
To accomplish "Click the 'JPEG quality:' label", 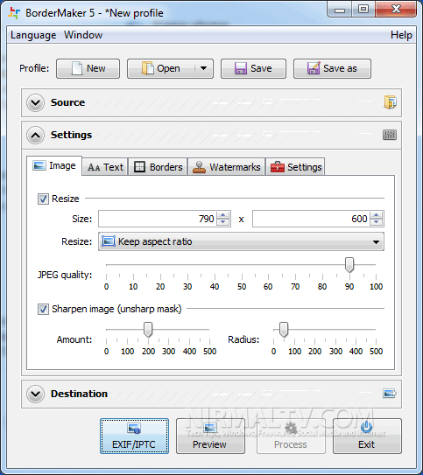I will (x=65, y=275).
